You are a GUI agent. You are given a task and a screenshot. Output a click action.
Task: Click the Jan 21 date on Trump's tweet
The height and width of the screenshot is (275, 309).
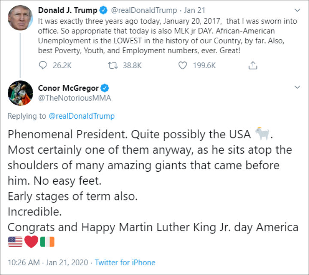click(194, 10)
